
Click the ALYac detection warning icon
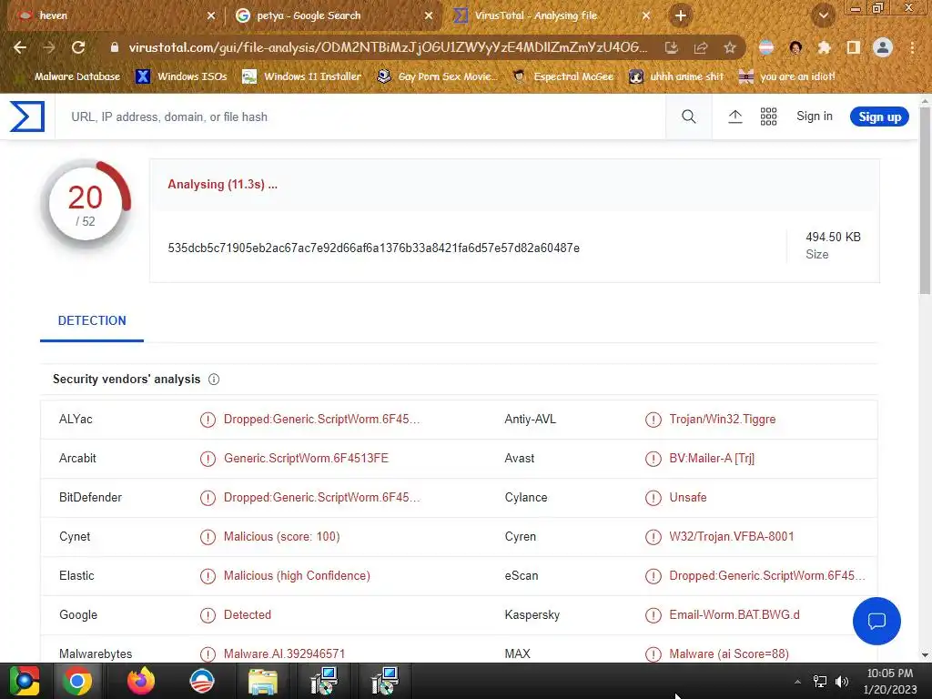click(x=208, y=420)
